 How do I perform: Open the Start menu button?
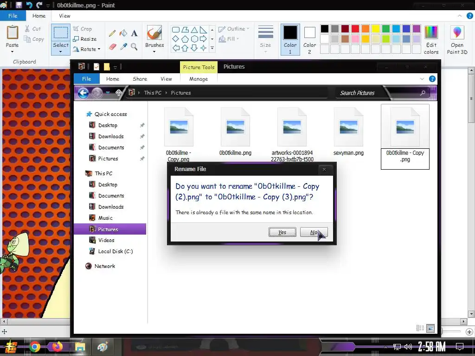[11, 347]
